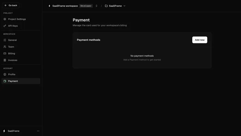Click the Project Settings gear icon
The height and width of the screenshot is (136, 241).
click(x=5, y=19)
